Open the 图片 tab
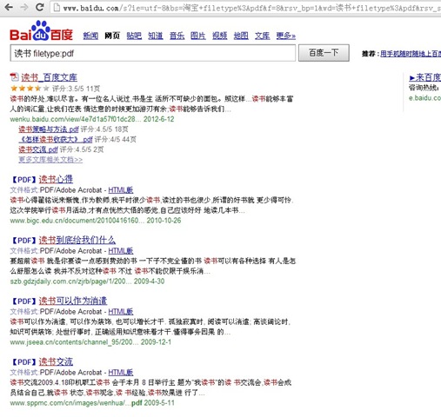 [198, 36]
